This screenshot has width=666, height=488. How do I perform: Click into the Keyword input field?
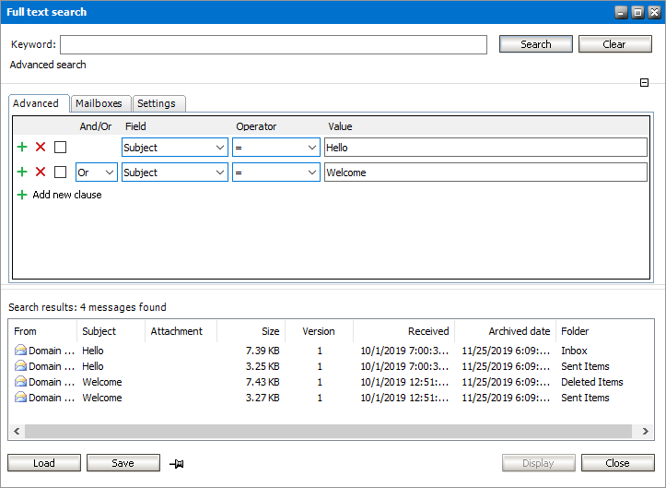point(273,44)
